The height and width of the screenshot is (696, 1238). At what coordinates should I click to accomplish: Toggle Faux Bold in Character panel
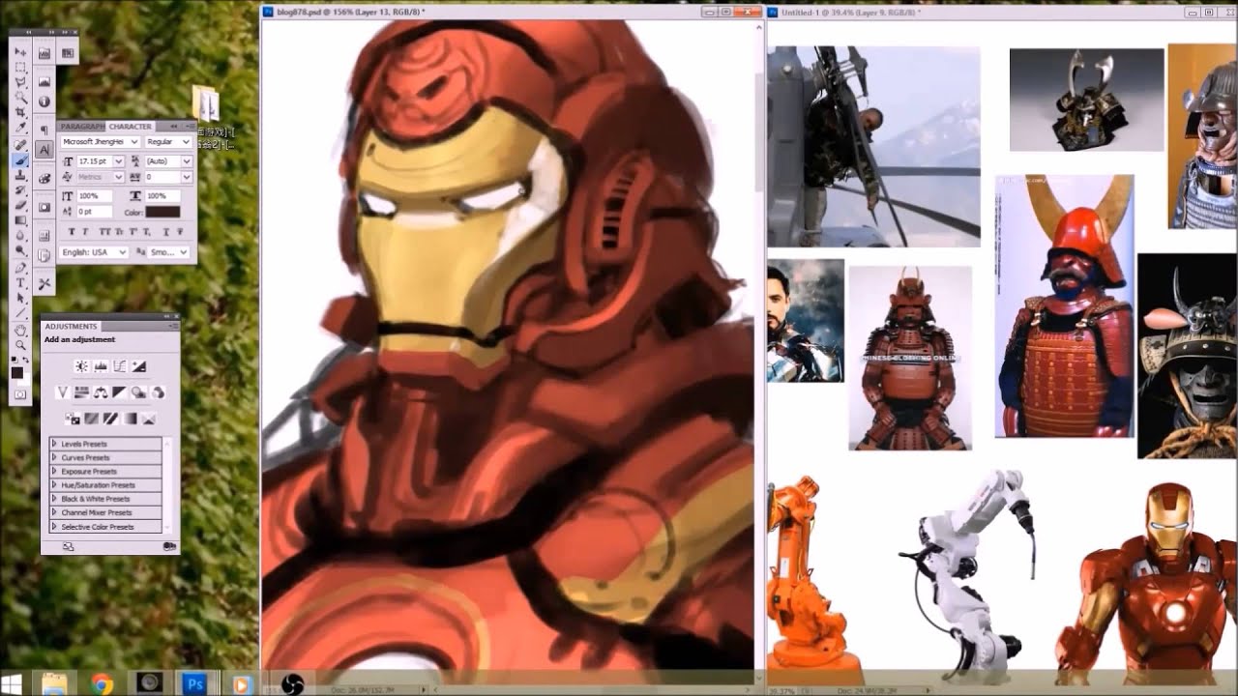pyautogui.click(x=72, y=231)
